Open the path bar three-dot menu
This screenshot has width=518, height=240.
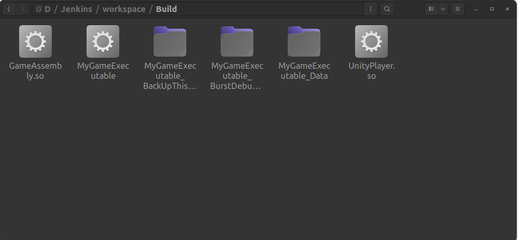click(x=370, y=9)
